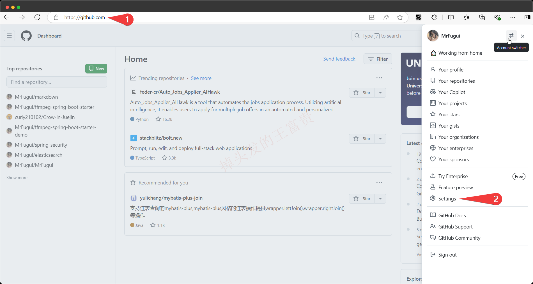Viewport: 533px width, 284px height.
Task: Reload the page with refresh icon
Action: 37,17
